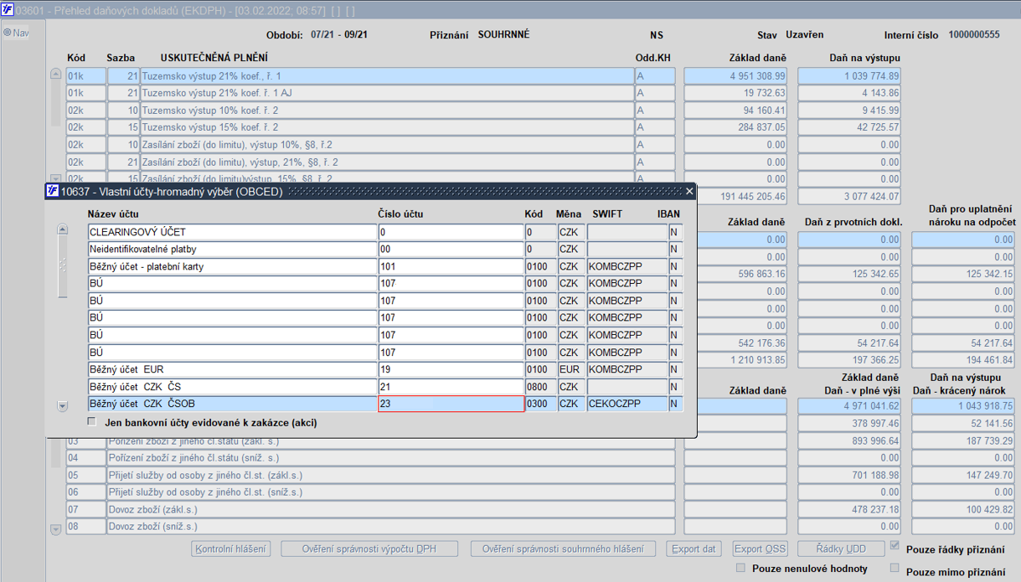
Task: Click value 596 863.16
Action: tap(742, 274)
